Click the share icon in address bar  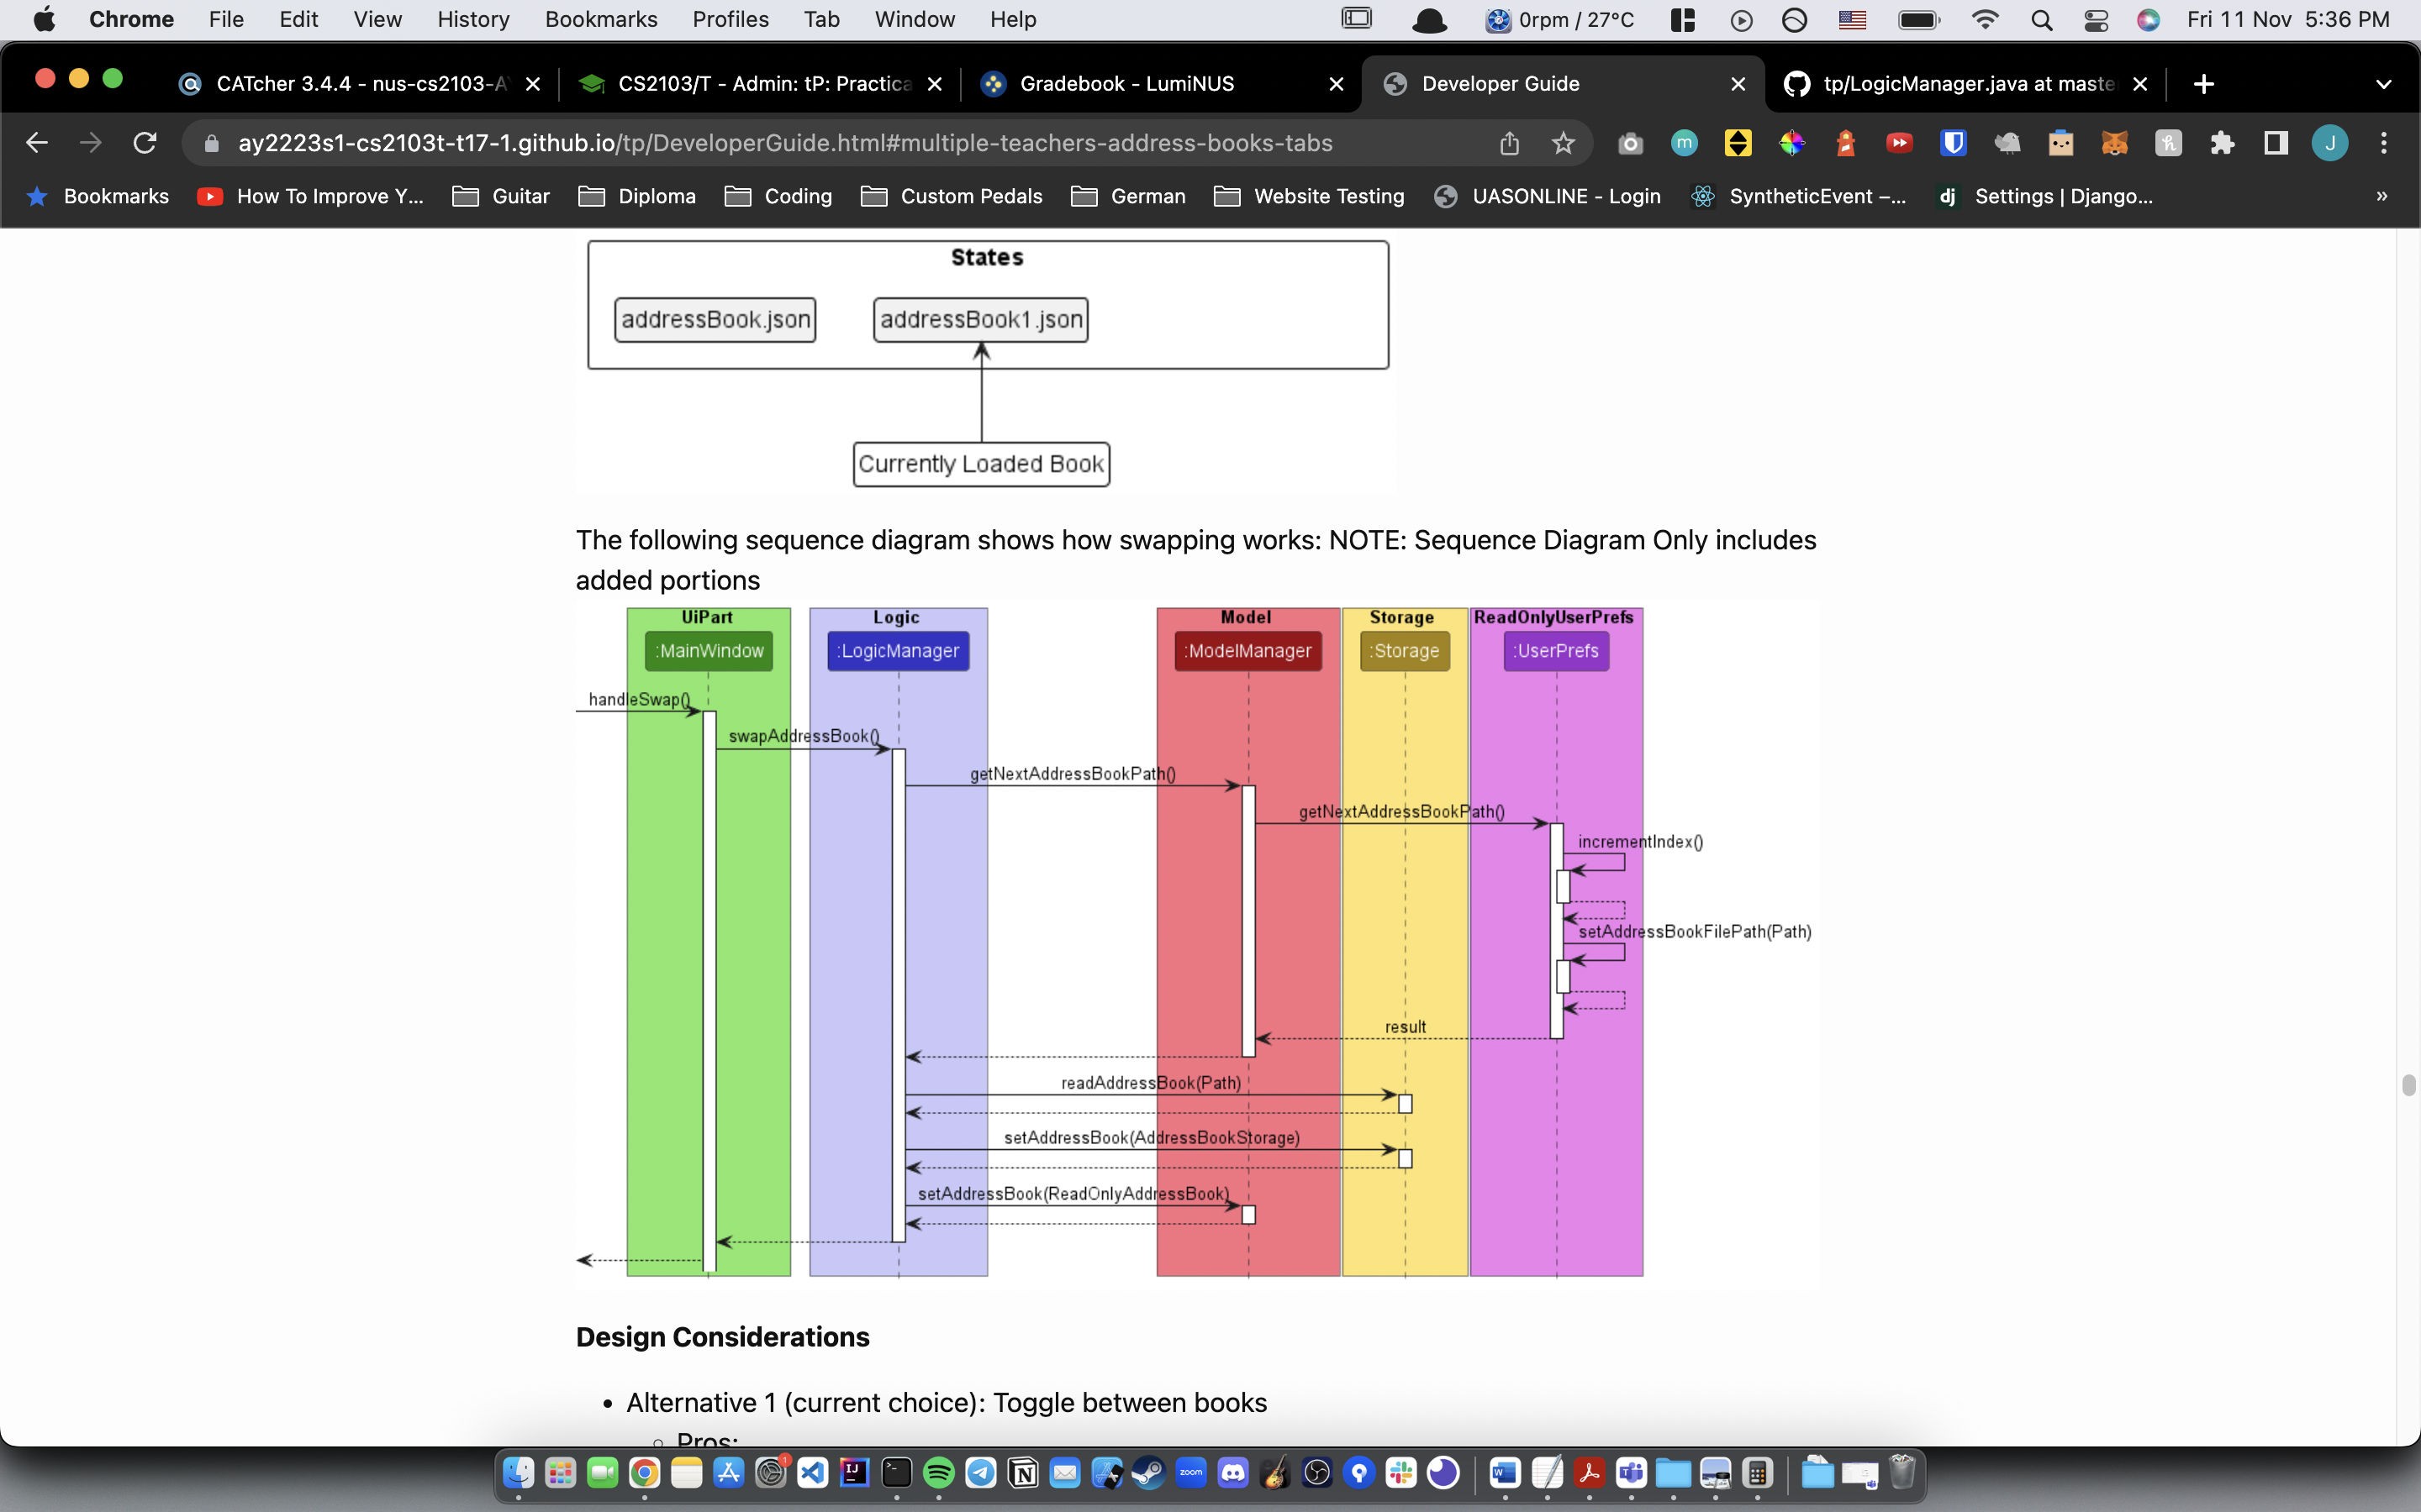(1509, 143)
